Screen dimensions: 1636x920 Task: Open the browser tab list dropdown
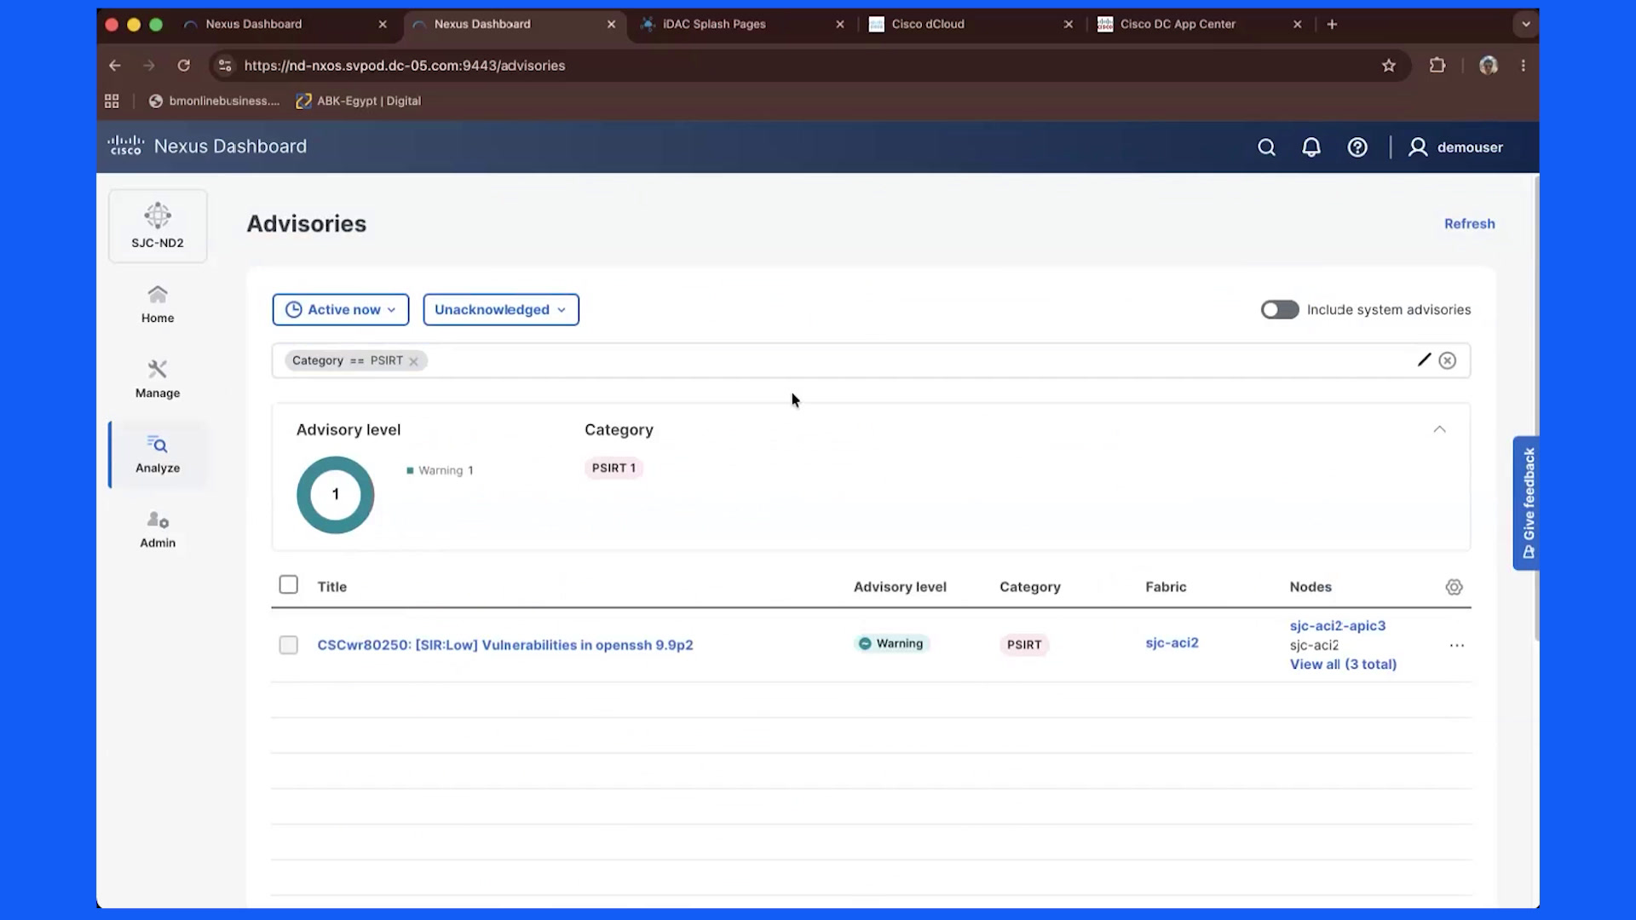[x=1526, y=24]
